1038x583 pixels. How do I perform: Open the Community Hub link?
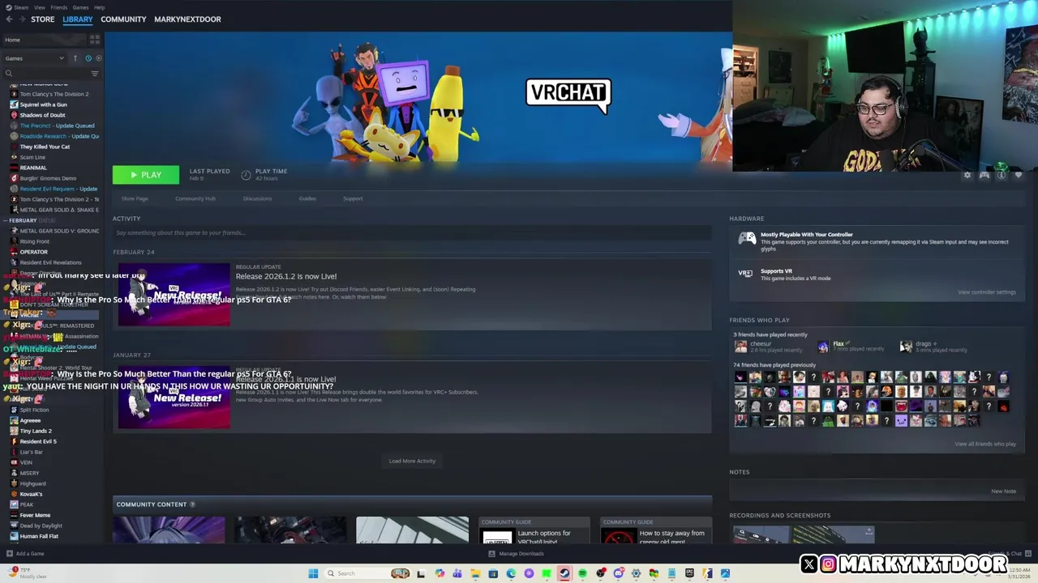coord(195,198)
